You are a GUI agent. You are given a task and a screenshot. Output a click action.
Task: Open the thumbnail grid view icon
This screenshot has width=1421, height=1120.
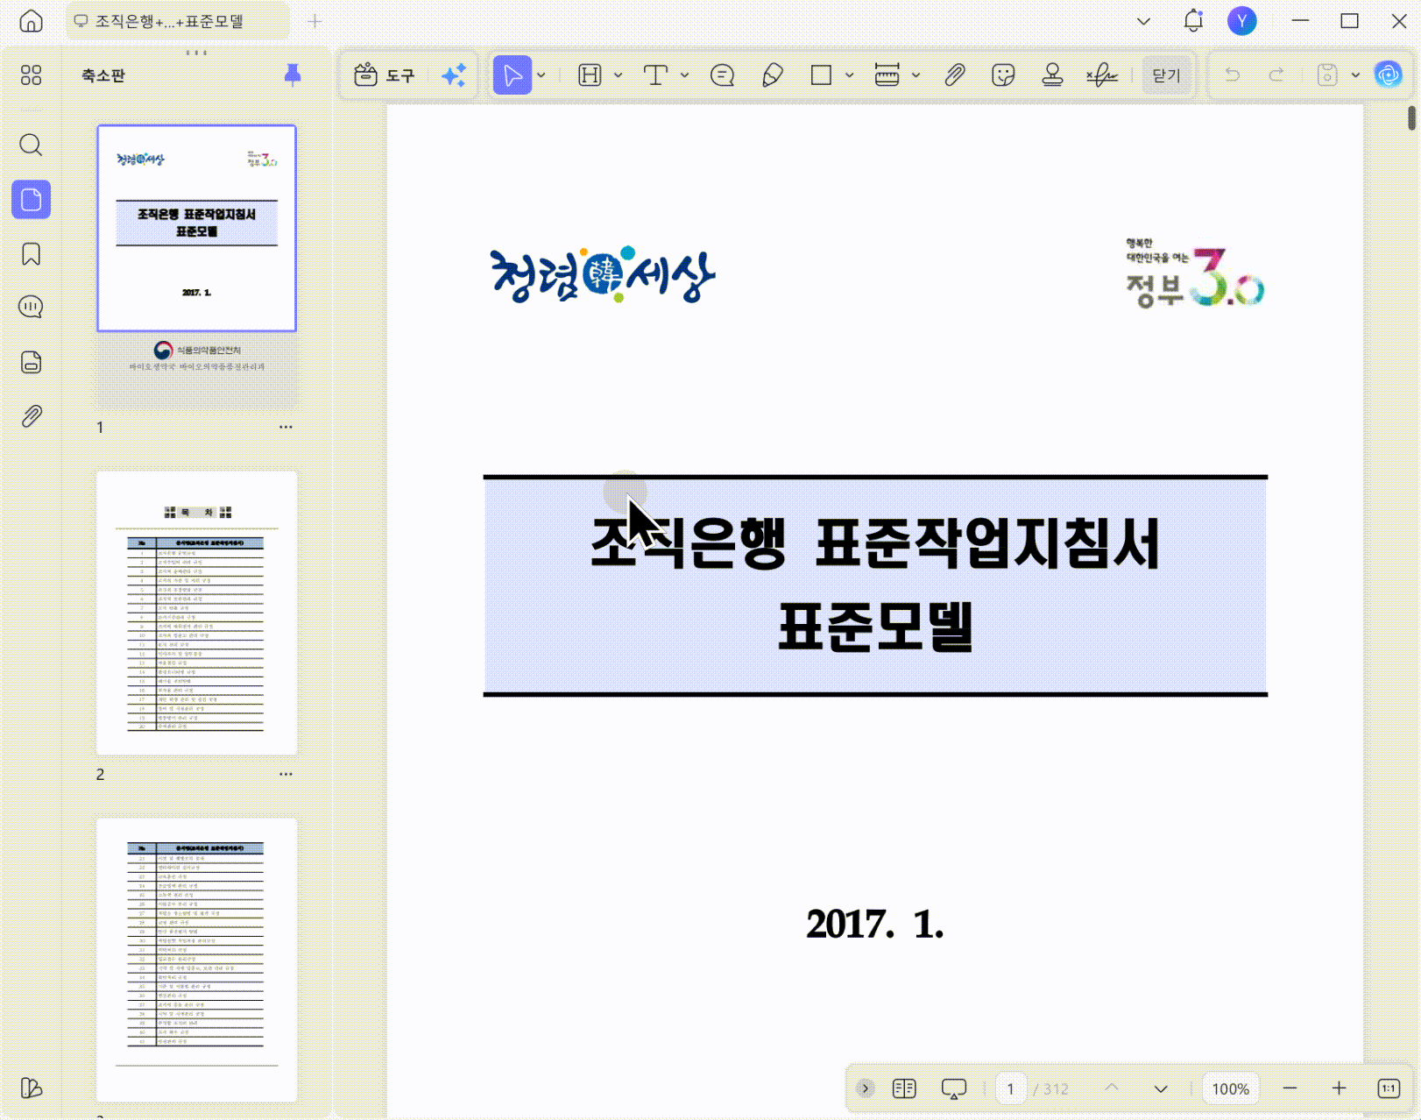tap(32, 75)
